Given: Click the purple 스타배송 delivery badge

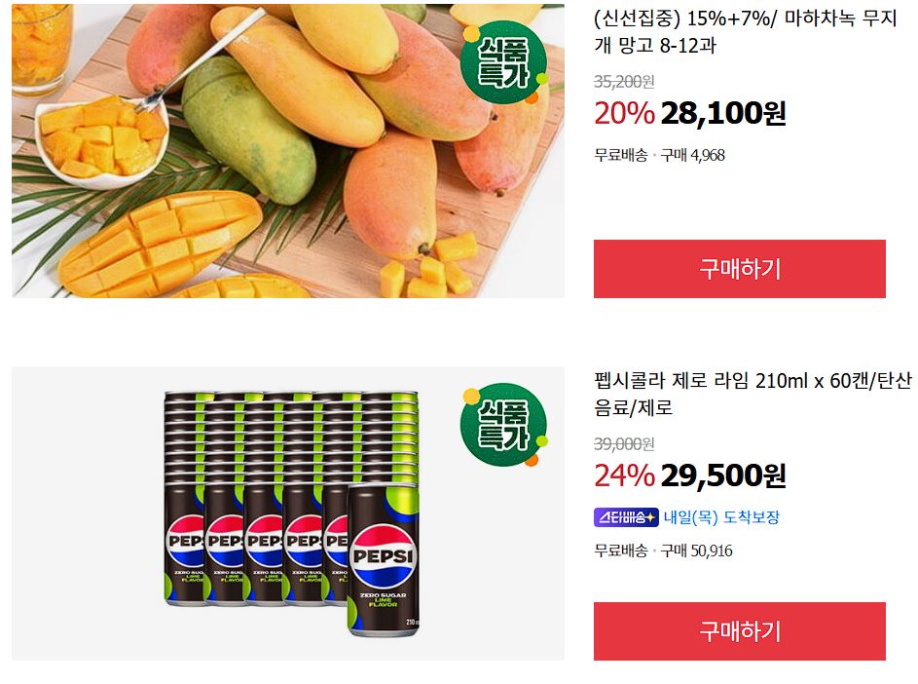Looking at the screenshot, I should coord(626,517).
